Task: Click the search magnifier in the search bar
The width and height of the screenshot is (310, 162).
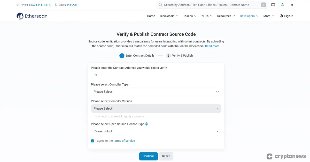Action: 160,5
